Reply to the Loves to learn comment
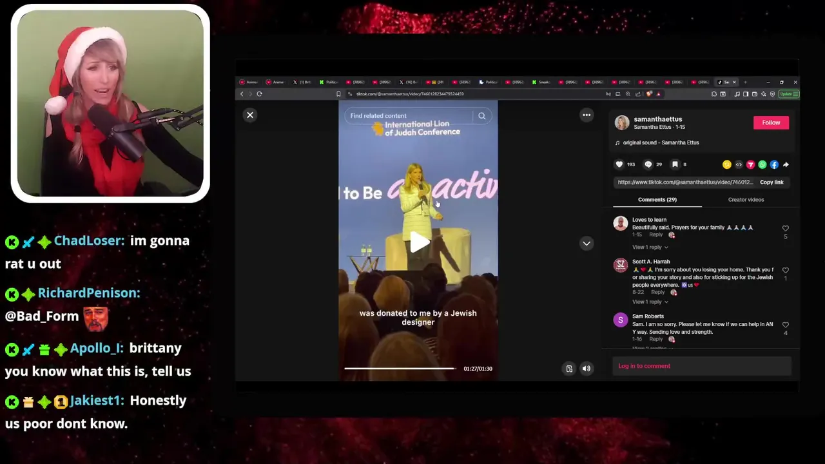 [x=655, y=235]
